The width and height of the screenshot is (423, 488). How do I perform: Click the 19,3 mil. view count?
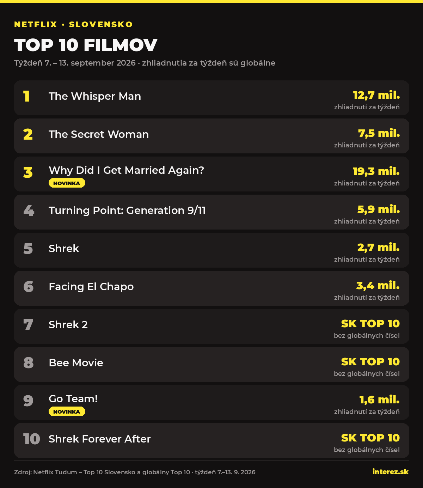(376, 171)
